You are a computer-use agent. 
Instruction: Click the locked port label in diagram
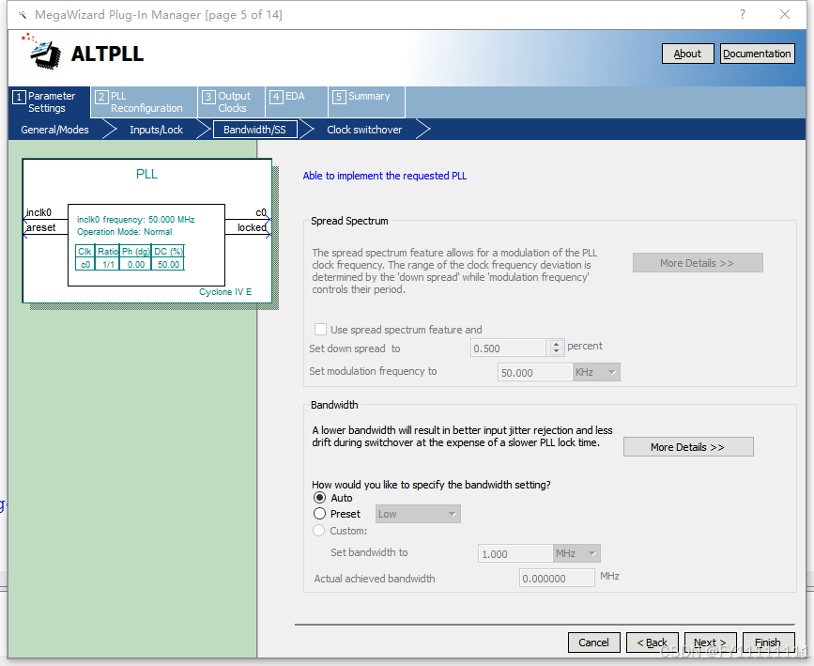pos(252,227)
